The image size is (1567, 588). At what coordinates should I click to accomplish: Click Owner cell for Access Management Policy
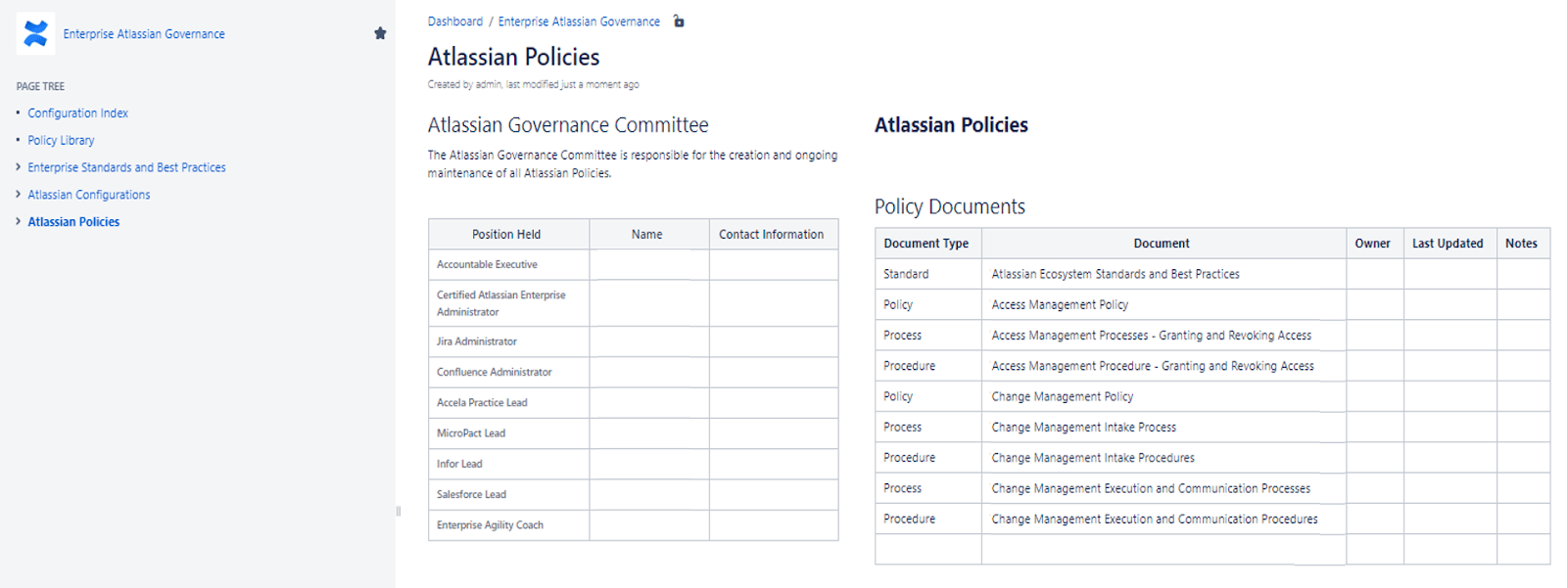[1375, 305]
